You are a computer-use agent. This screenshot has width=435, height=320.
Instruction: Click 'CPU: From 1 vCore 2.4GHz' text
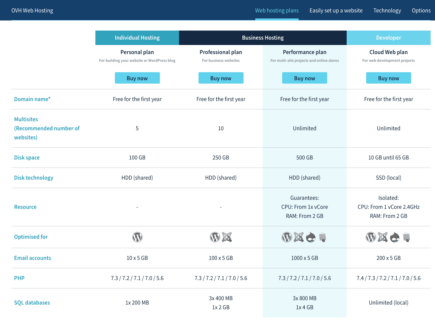[x=389, y=207]
